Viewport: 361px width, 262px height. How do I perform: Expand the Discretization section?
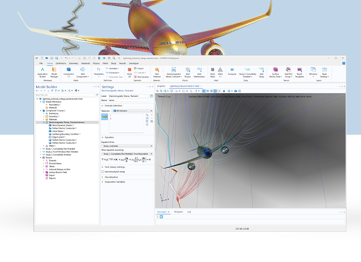click(x=112, y=177)
